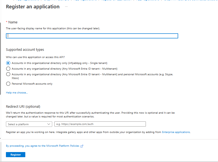Click the Register button

click(x=16, y=155)
